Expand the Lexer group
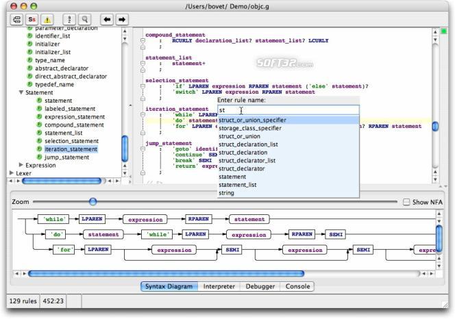Viewport: 455px width, 319px height. tap(12, 173)
